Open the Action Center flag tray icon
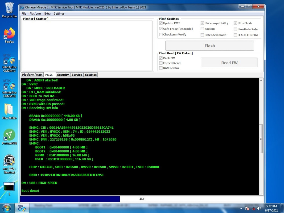The height and width of the screenshot is (213, 284). tap(247, 208)
